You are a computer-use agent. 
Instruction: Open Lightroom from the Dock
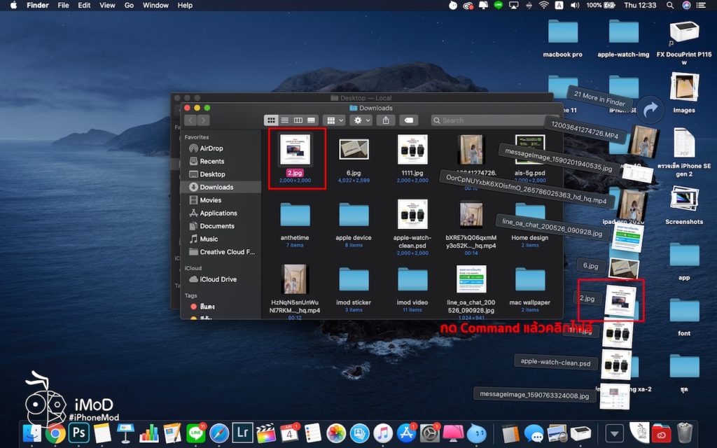click(242, 433)
